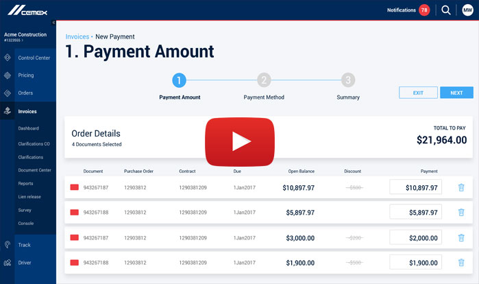Click the Open Balance column header
The width and height of the screenshot is (479, 284).
pyautogui.click(x=302, y=171)
